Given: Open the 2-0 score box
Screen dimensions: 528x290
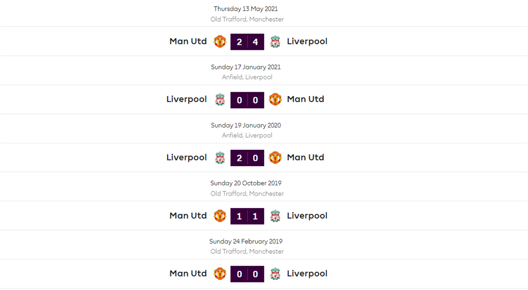Looking at the screenshot, I should tap(247, 158).
